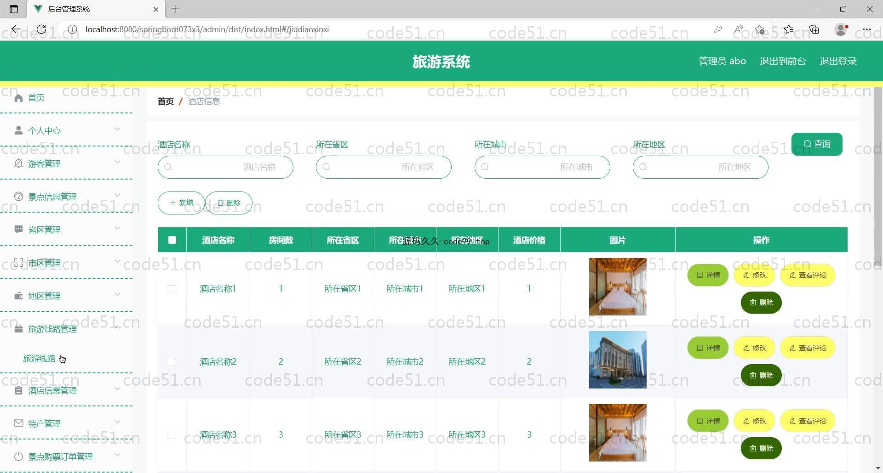
Task: Expand the 景点信息管理 chevron
Action: click(117, 195)
